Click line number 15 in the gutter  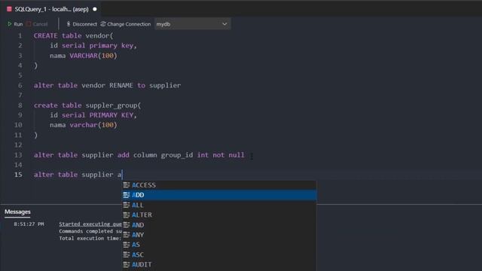pos(18,175)
